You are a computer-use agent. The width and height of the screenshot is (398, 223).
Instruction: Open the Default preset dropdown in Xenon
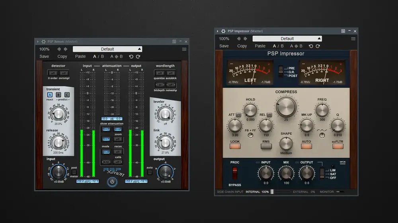pos(107,49)
